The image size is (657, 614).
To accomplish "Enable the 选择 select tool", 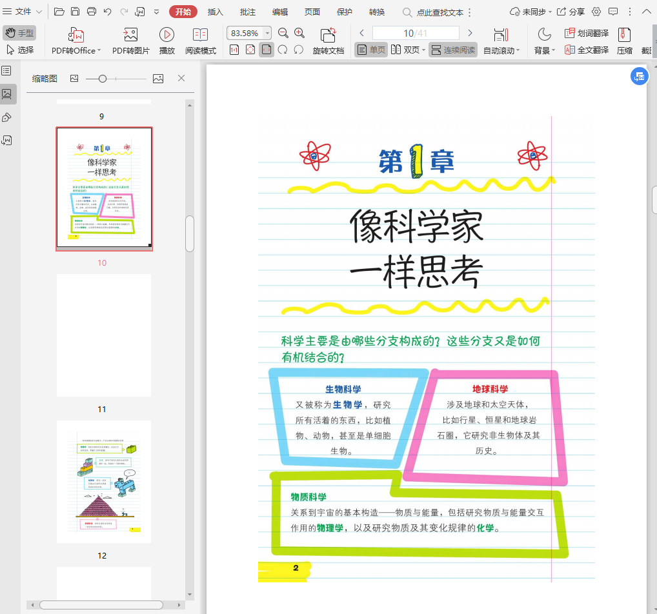I will pyautogui.click(x=20, y=50).
